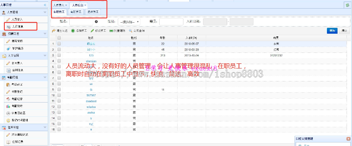
Task: Open 填写简历 under 招聘管理
Action: point(17,41)
